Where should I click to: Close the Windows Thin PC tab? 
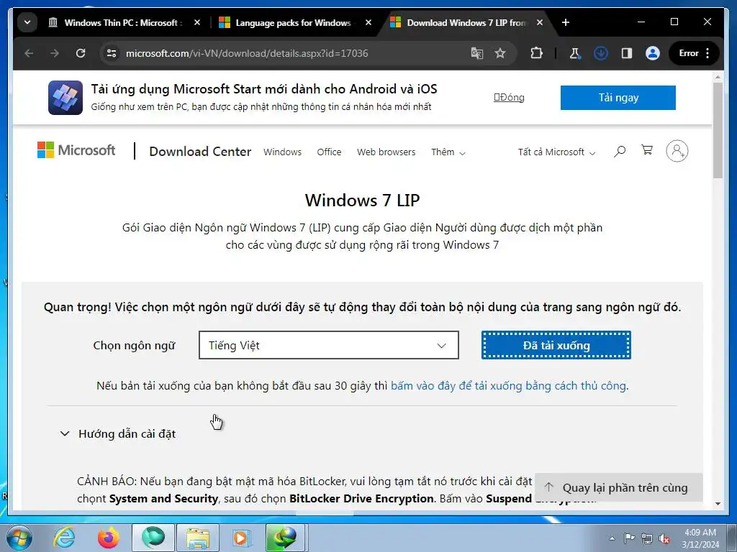click(x=197, y=22)
